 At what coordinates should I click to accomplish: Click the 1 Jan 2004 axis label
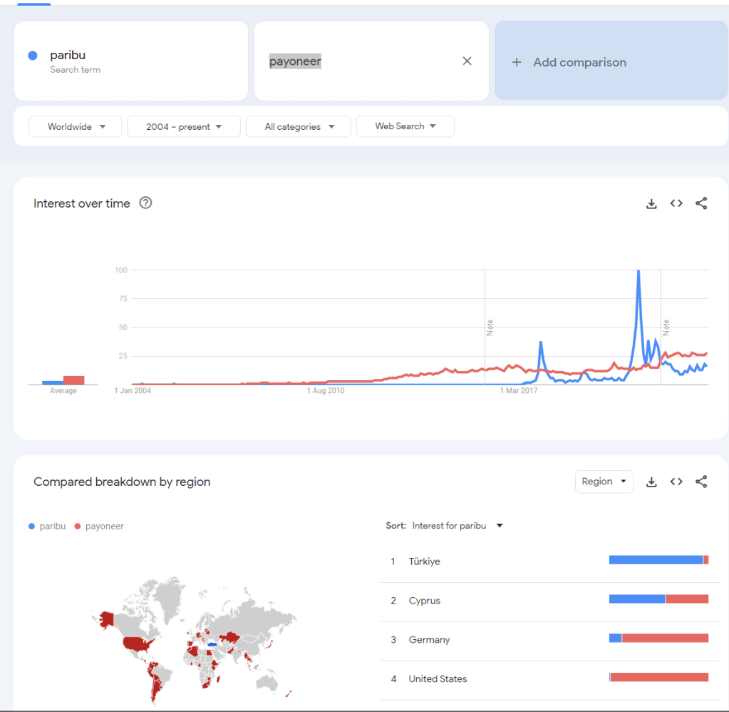click(x=133, y=390)
